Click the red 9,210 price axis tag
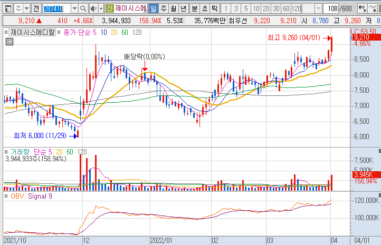381x245 pixels. pyautogui.click(x=367, y=37)
